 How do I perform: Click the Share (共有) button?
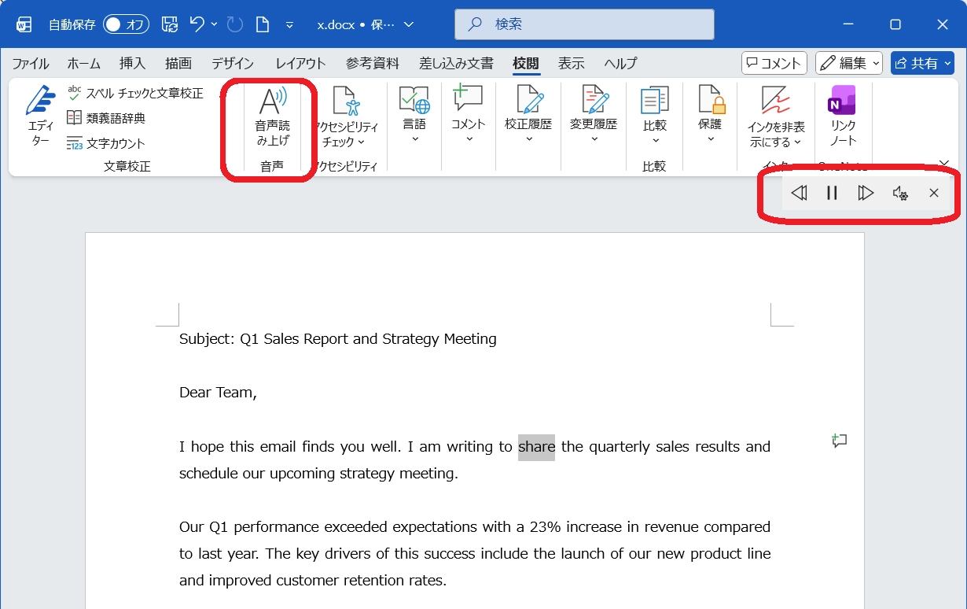tap(921, 64)
